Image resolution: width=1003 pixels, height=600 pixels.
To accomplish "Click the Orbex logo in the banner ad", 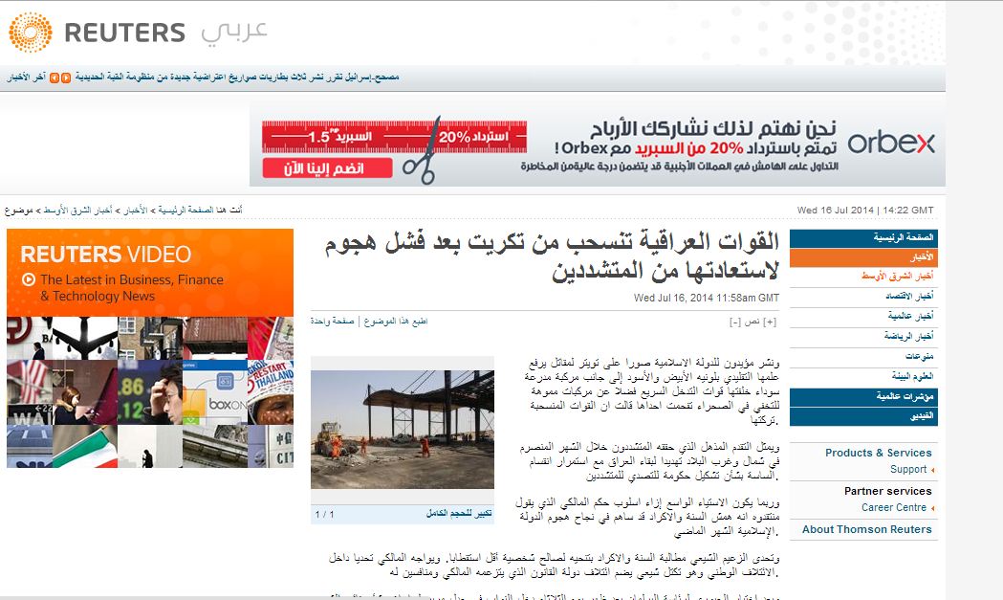I will point(891,144).
